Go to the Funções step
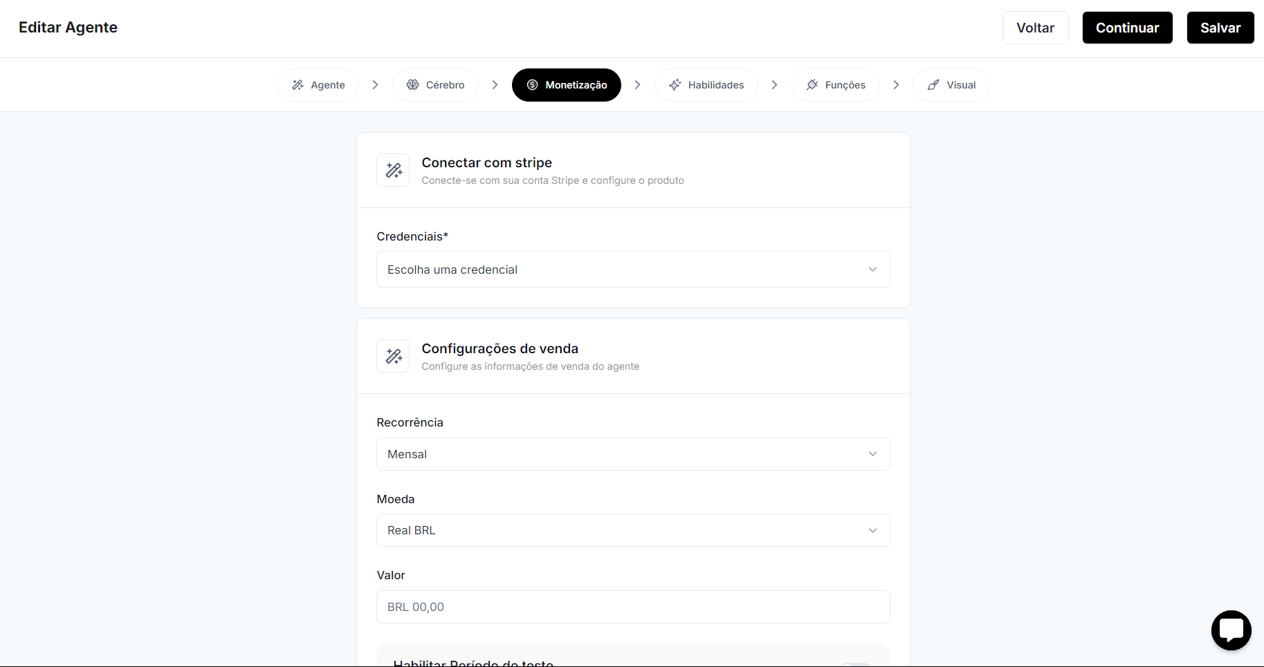This screenshot has width=1264, height=667. pos(835,84)
